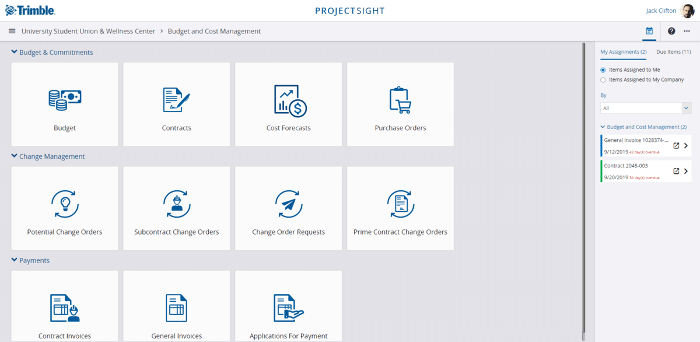Open Prime Contract Change Orders tile
The width and height of the screenshot is (700, 342).
[400, 208]
